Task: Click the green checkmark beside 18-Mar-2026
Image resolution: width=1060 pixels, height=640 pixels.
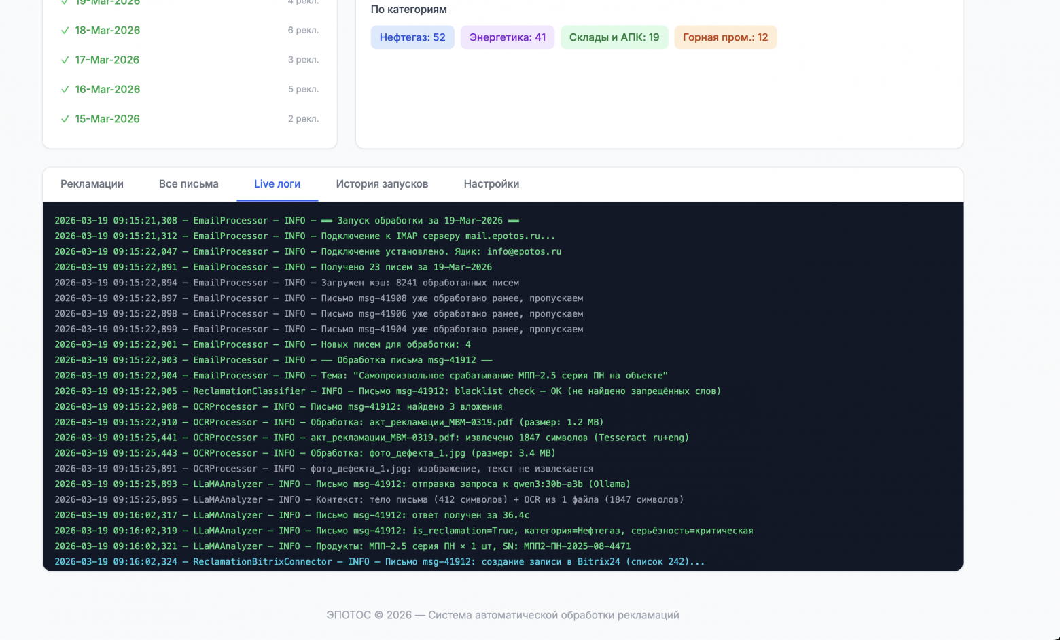Action: click(65, 31)
